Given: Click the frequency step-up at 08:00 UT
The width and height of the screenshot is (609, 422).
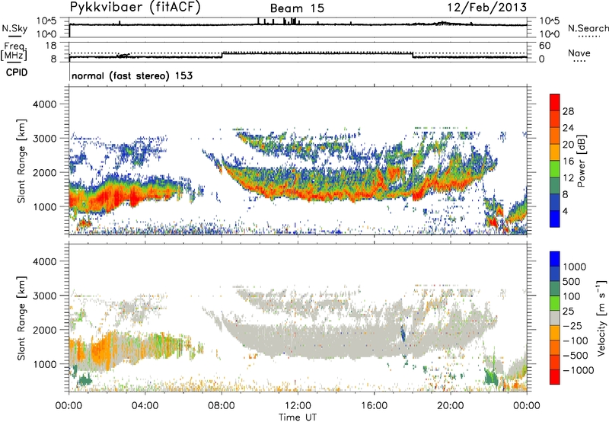Looking at the screenshot, I should [x=222, y=55].
